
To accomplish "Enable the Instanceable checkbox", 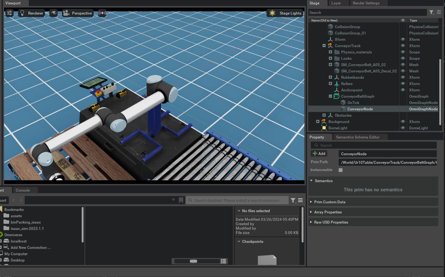I will pos(341,170).
